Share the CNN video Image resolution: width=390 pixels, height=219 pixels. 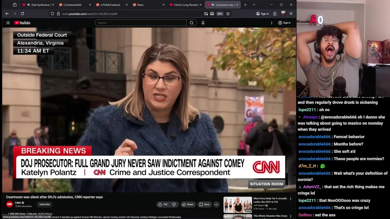(x=188, y=204)
